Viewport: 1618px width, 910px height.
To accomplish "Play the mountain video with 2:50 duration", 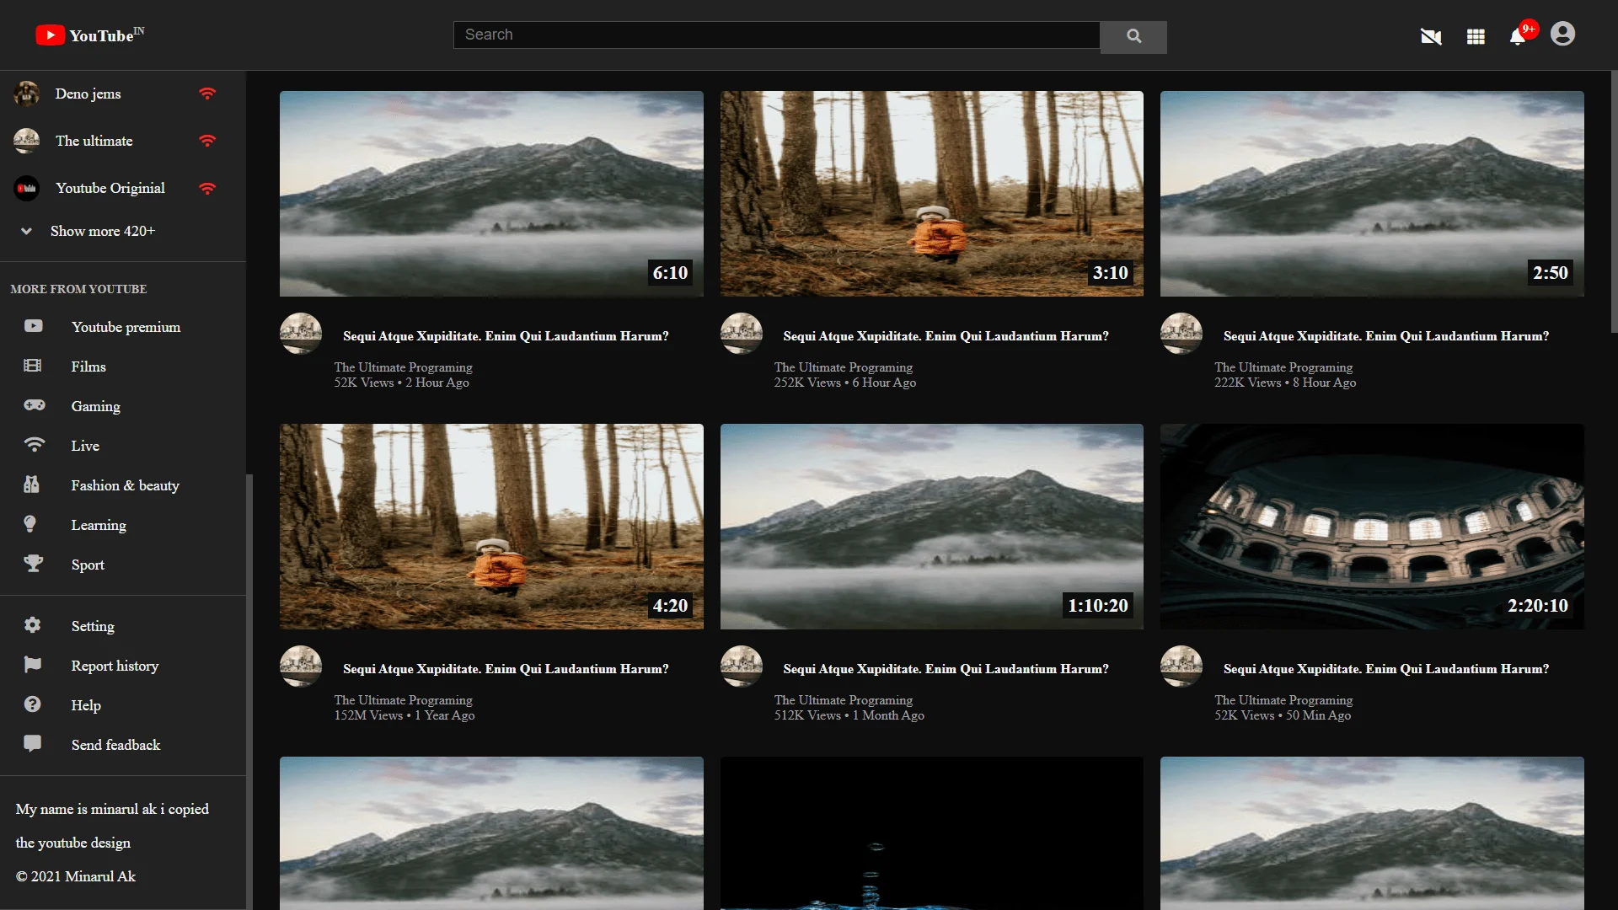I will (1372, 194).
